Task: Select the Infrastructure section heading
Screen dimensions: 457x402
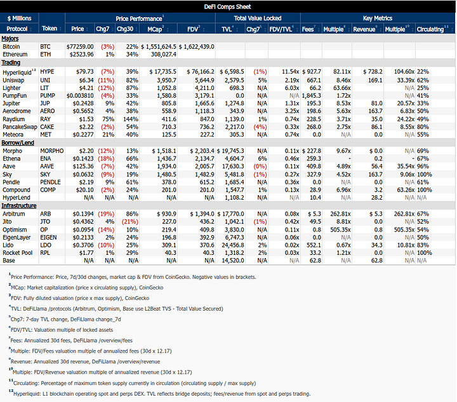Action: pos(19,205)
